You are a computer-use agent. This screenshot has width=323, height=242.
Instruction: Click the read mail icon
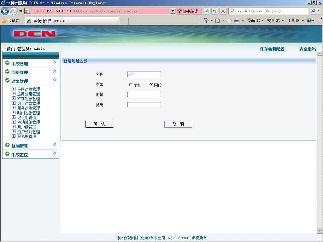[x=229, y=20]
